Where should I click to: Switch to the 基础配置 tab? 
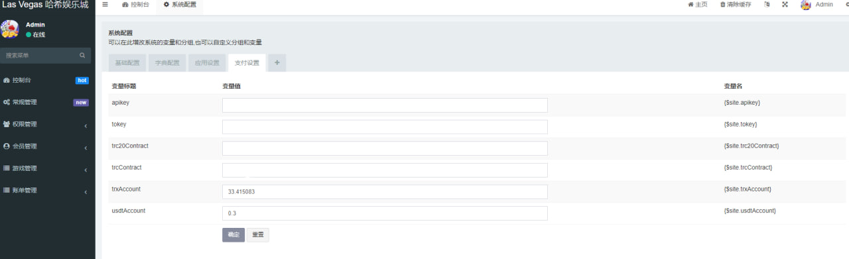(127, 63)
